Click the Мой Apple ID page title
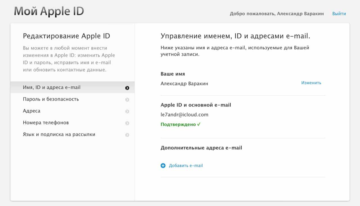Image resolution: width=360 pixels, height=206 pixels. tap(49, 12)
